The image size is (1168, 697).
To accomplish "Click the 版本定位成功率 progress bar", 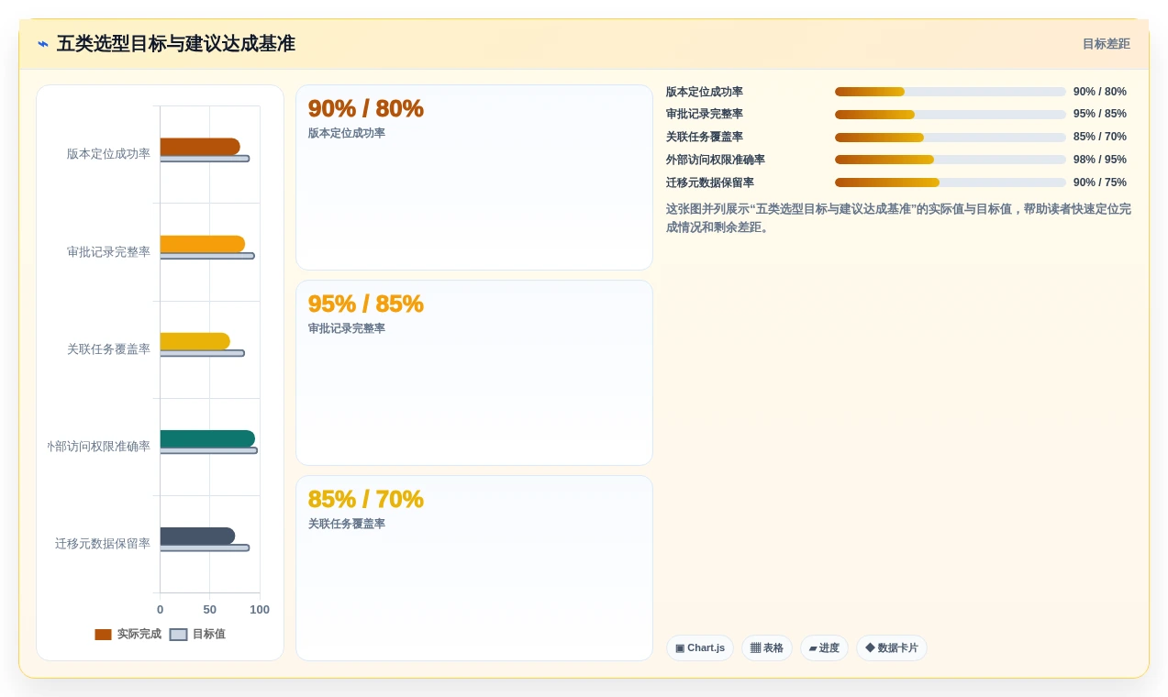I will [x=950, y=92].
